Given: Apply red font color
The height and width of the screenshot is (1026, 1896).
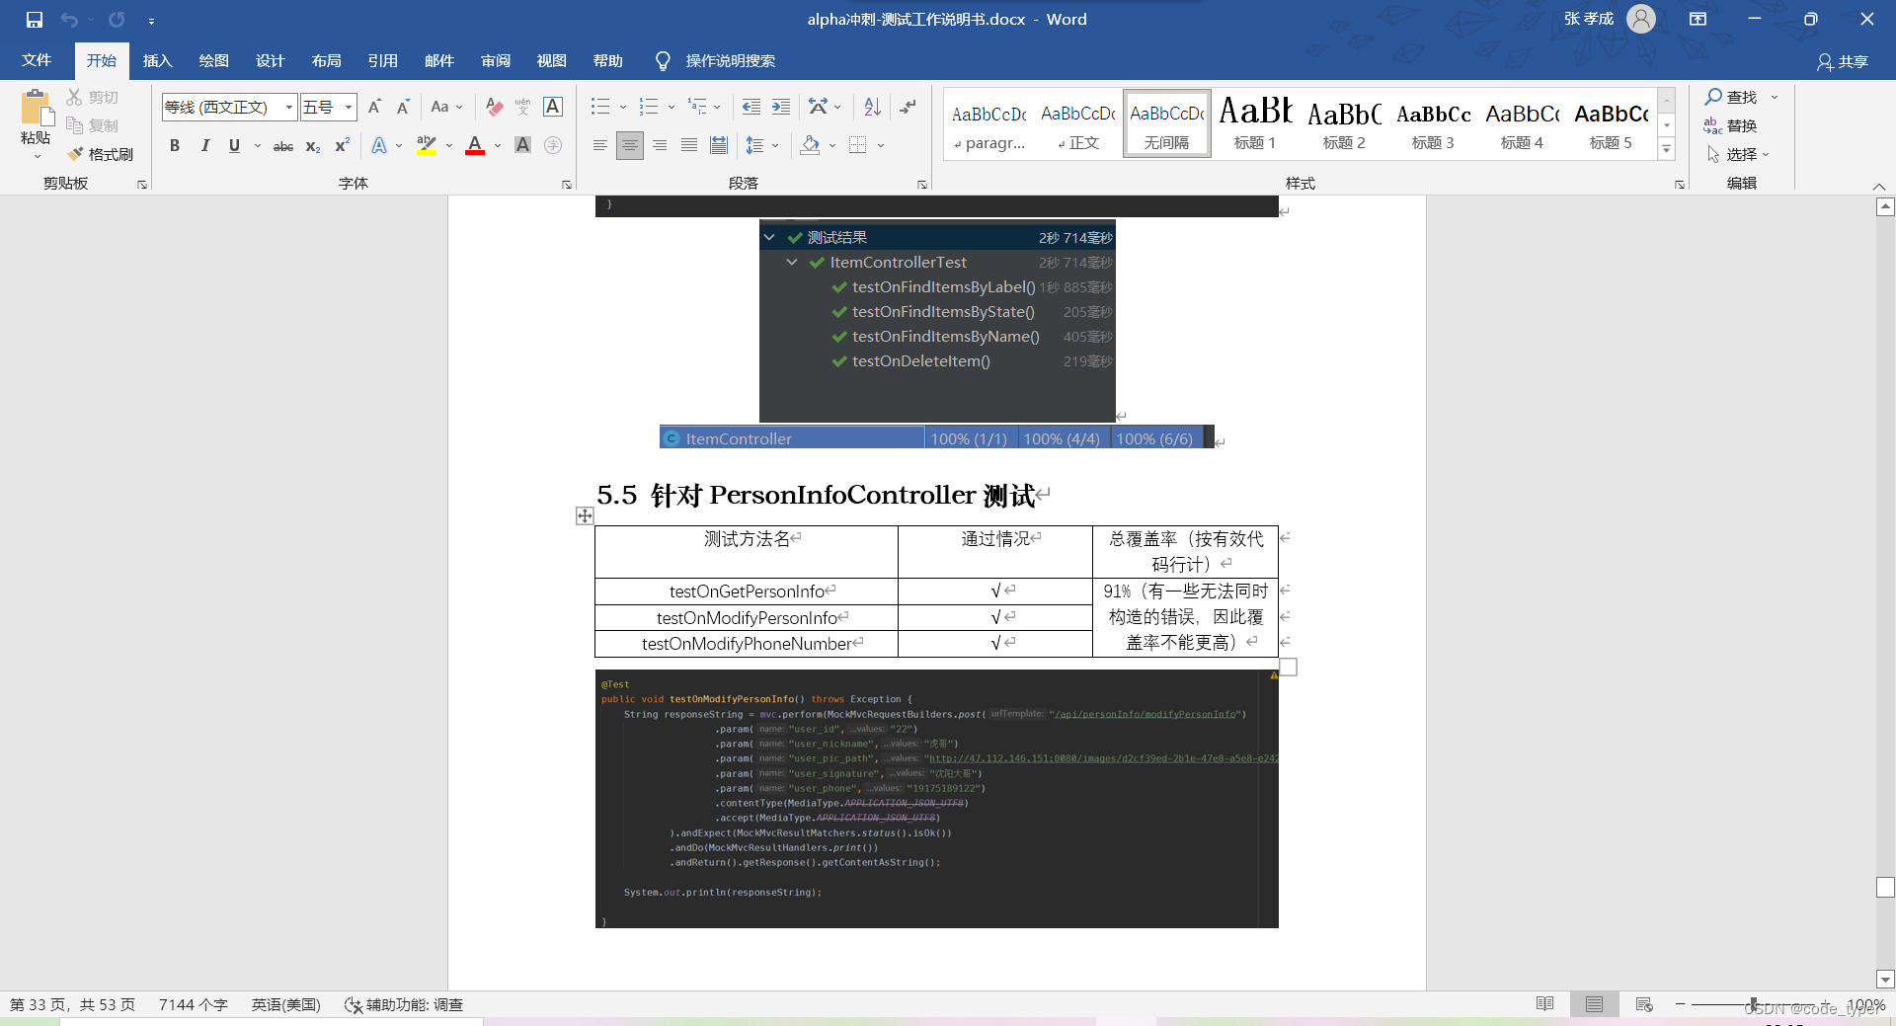Looking at the screenshot, I should click(475, 146).
